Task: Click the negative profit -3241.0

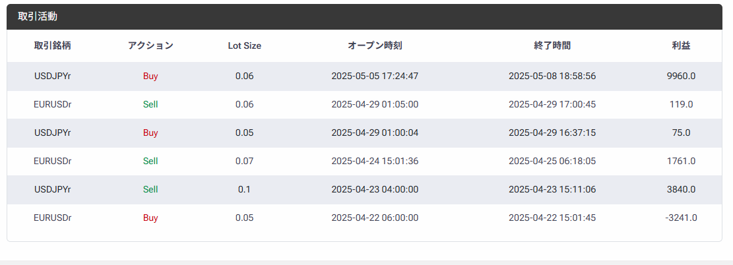Action: click(681, 218)
